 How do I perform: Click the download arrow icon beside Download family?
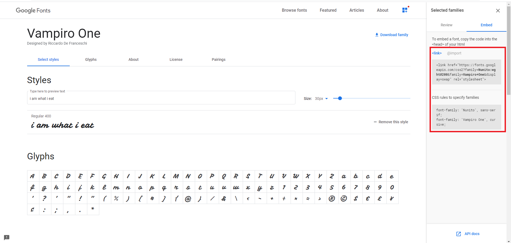(377, 35)
